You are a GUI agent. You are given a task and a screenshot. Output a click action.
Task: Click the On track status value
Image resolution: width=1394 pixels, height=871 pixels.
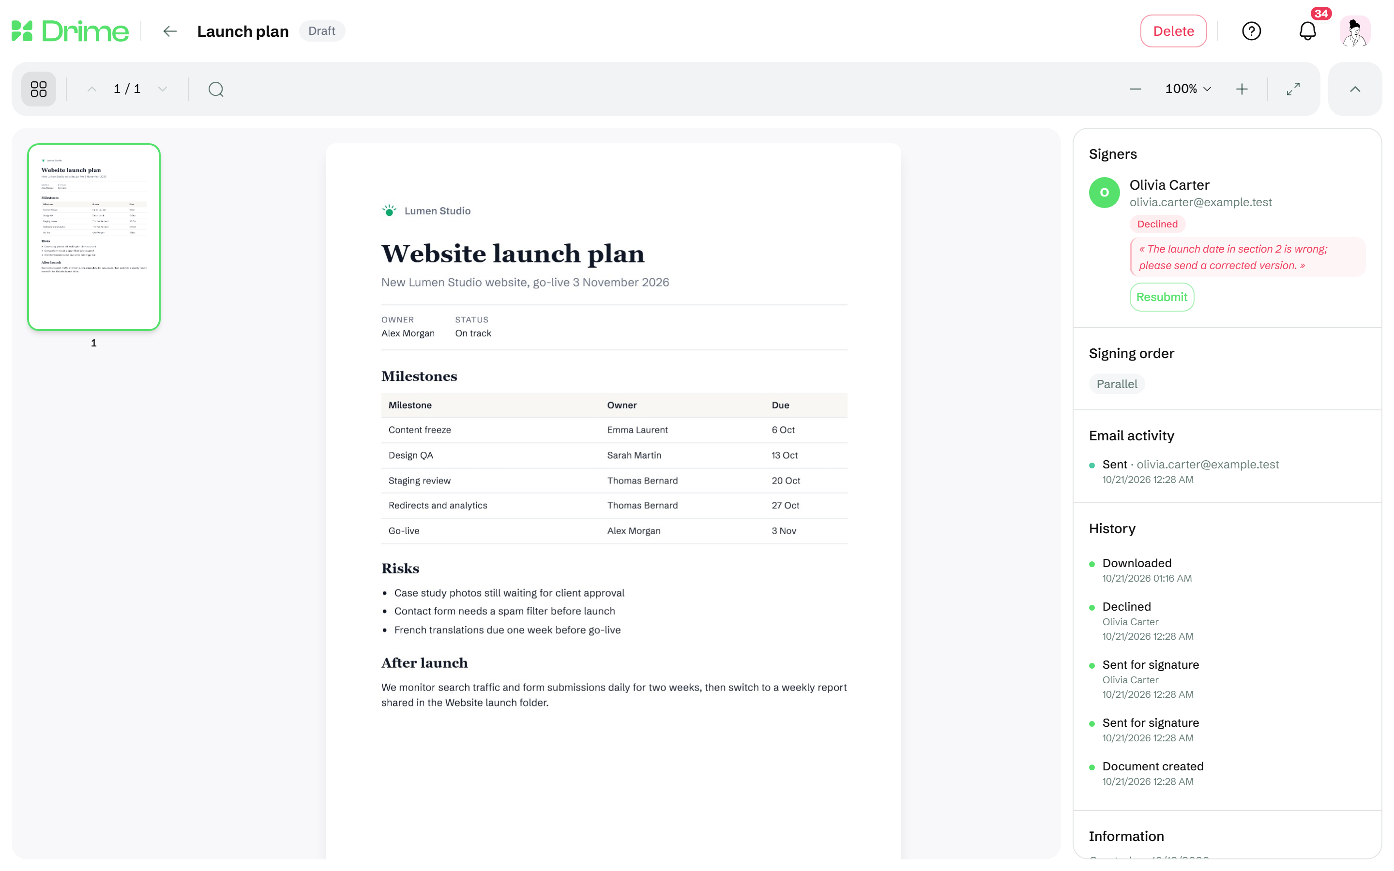tap(473, 333)
